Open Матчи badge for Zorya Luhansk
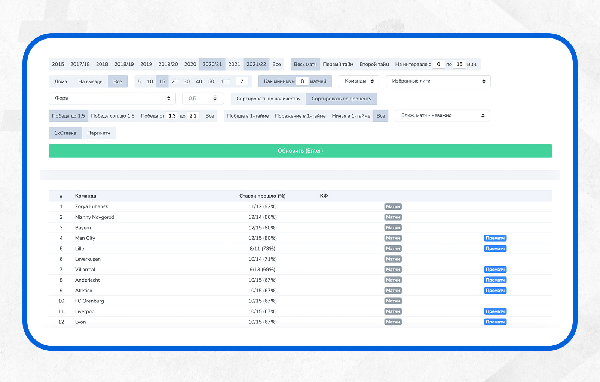 pyautogui.click(x=393, y=206)
